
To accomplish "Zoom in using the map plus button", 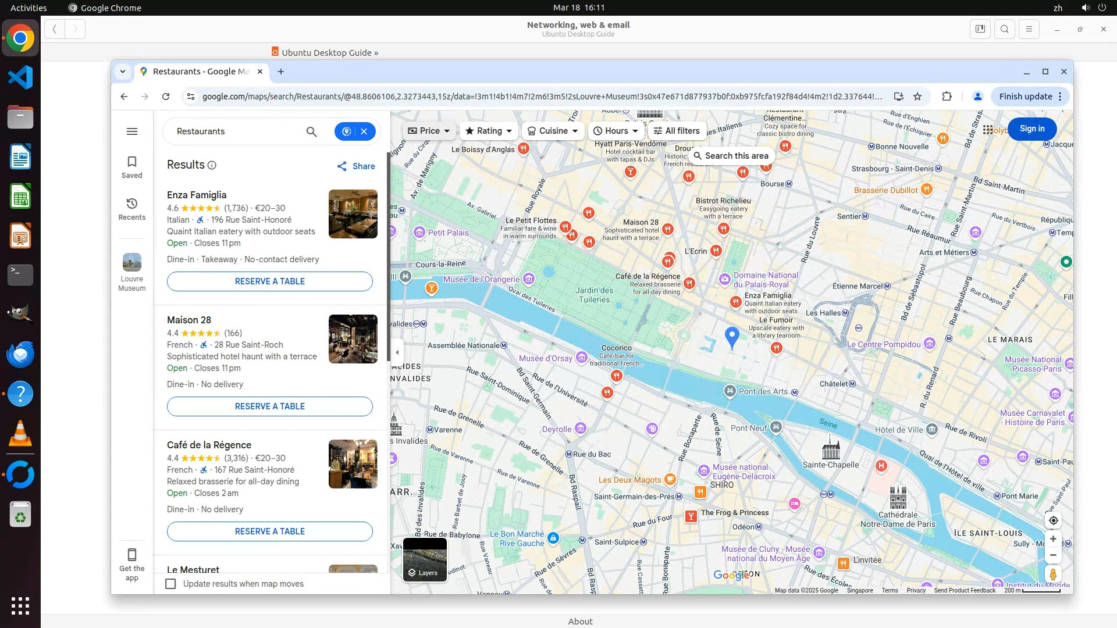I will click(1053, 539).
